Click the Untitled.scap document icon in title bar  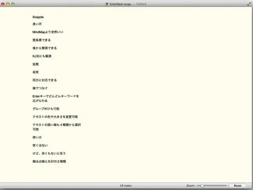[x=107, y=4]
